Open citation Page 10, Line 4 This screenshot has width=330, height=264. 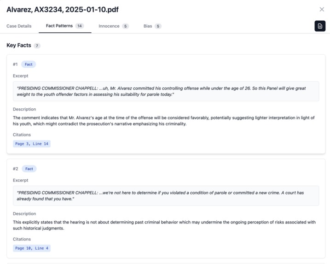tap(32, 248)
